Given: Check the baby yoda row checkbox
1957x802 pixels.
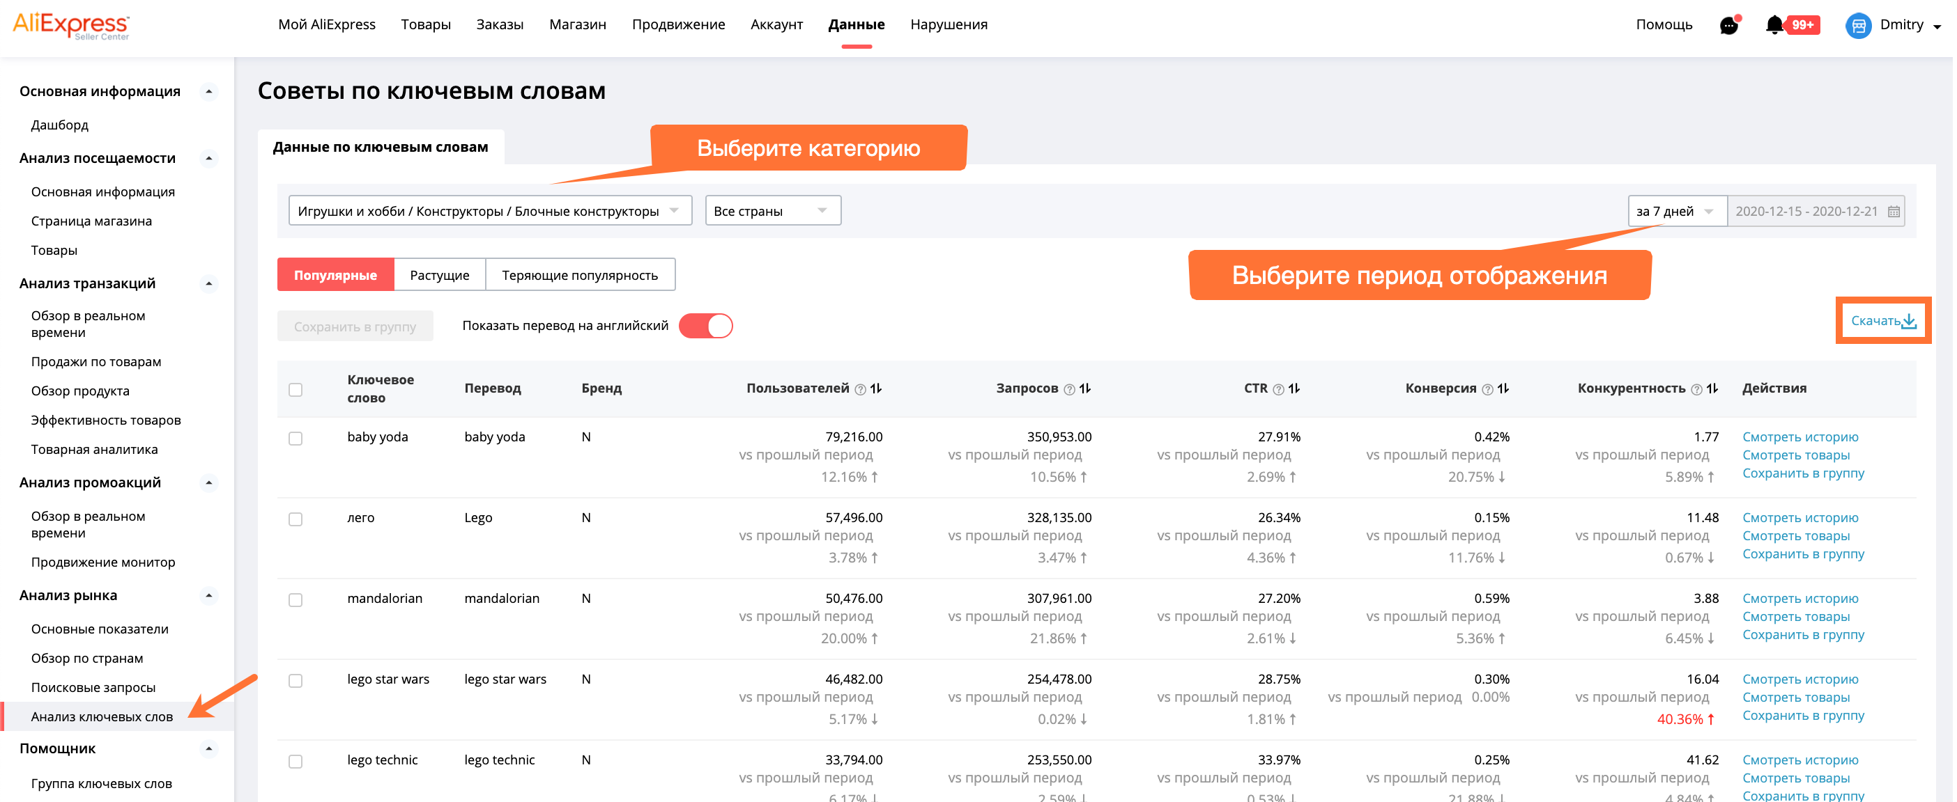Looking at the screenshot, I should pyautogui.click(x=296, y=439).
